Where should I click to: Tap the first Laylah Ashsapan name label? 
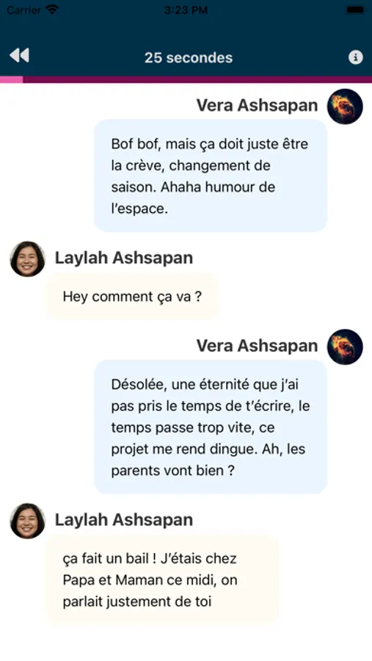tap(124, 258)
